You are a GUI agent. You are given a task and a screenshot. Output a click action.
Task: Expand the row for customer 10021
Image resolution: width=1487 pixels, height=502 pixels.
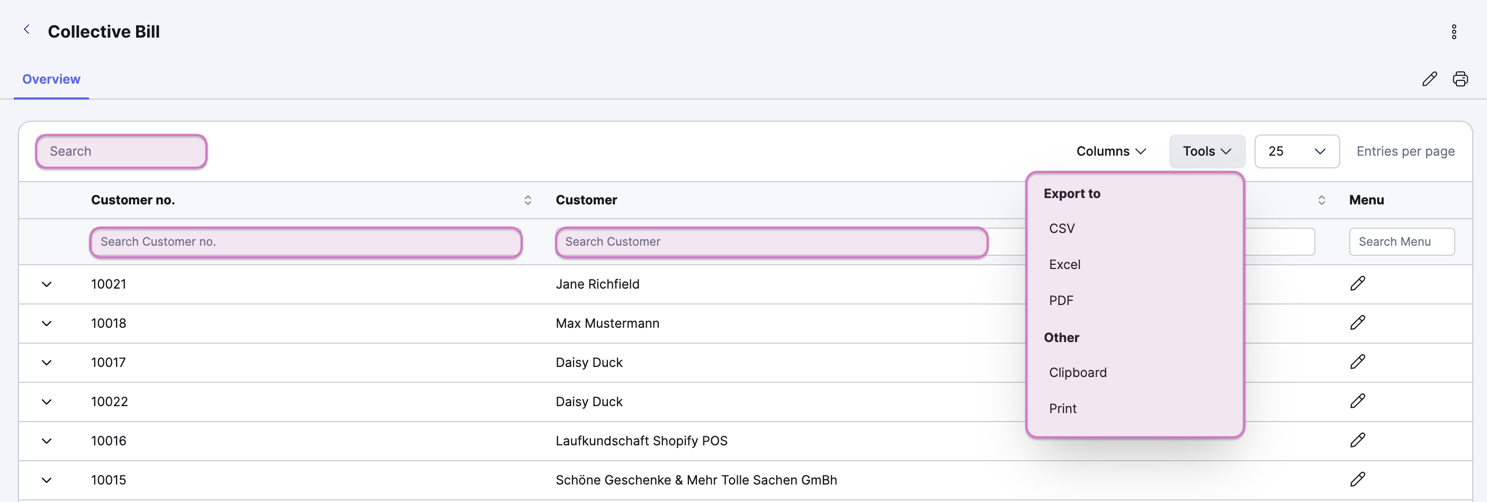(x=47, y=284)
